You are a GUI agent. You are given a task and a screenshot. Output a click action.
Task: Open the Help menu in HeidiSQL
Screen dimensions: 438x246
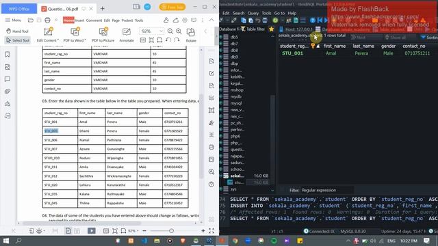292,13
